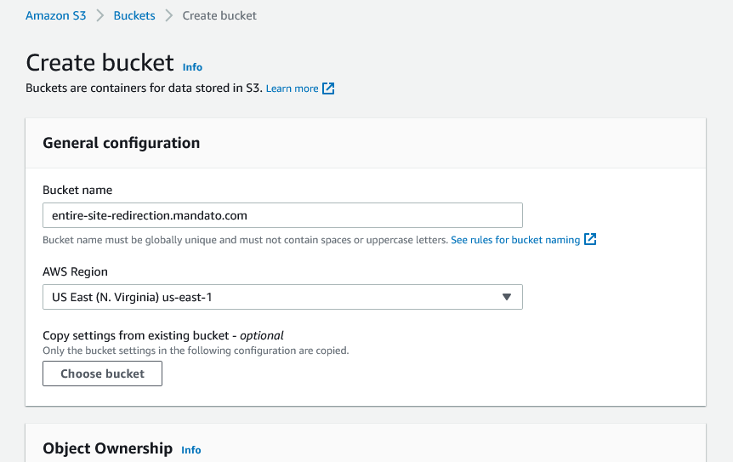Click the Copy settings from existing bucket label
This screenshot has width=733, height=462.
coord(162,336)
